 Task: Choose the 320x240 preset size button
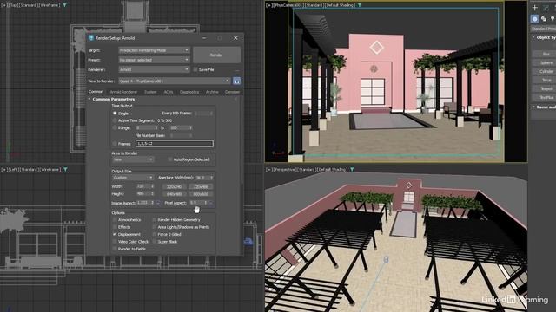pyautogui.click(x=174, y=186)
